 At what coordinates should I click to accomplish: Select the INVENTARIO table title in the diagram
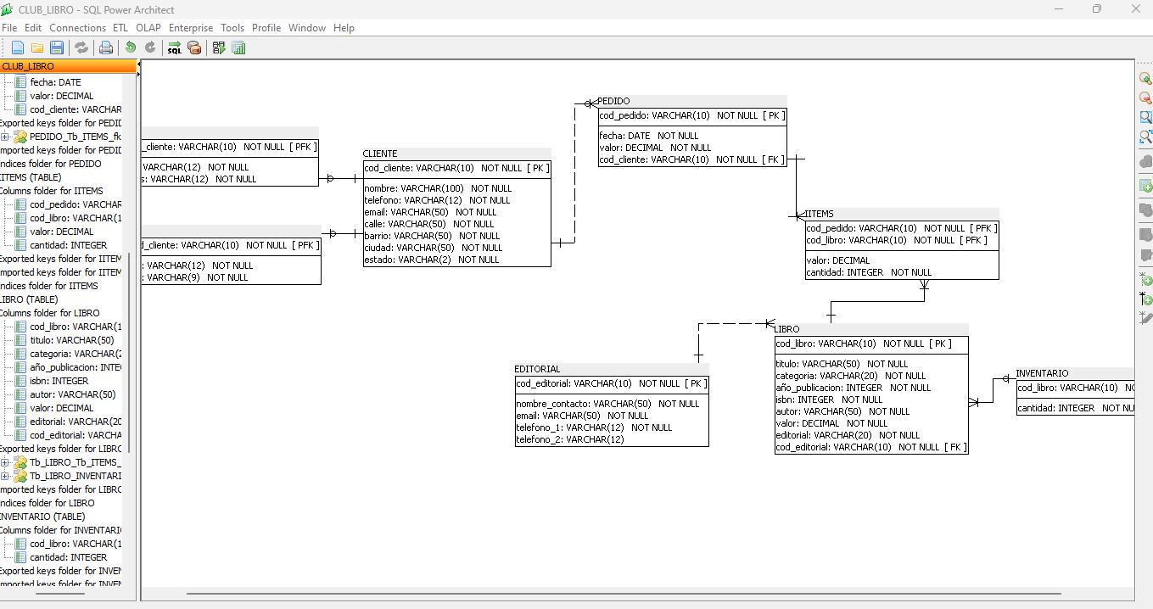(1042, 373)
